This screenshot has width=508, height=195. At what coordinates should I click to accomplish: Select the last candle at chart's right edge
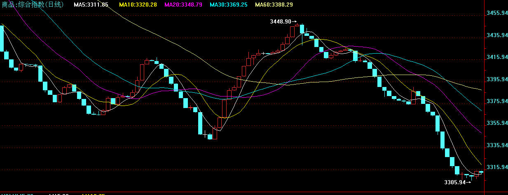(481, 172)
